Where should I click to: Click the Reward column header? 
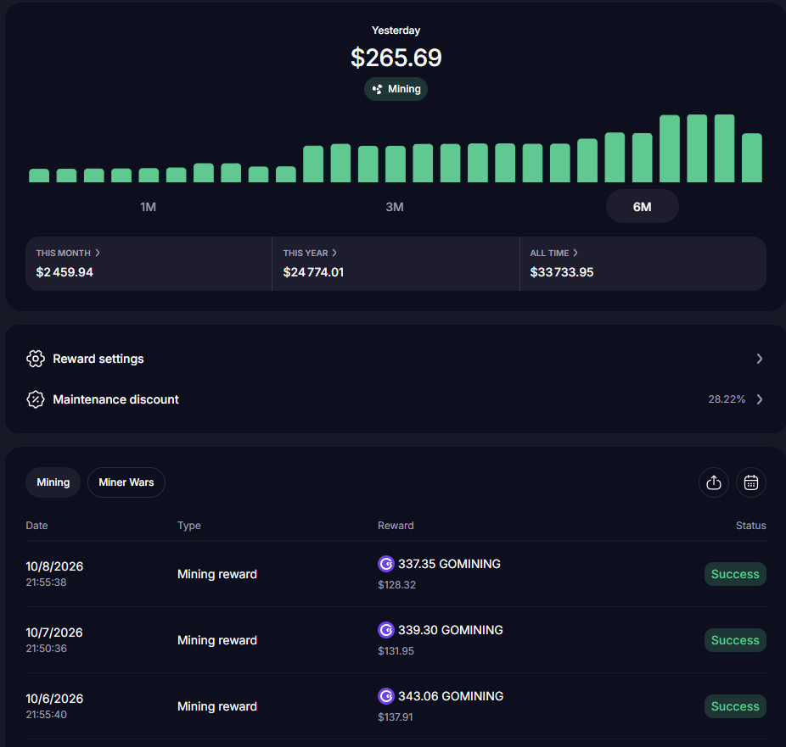pos(396,526)
